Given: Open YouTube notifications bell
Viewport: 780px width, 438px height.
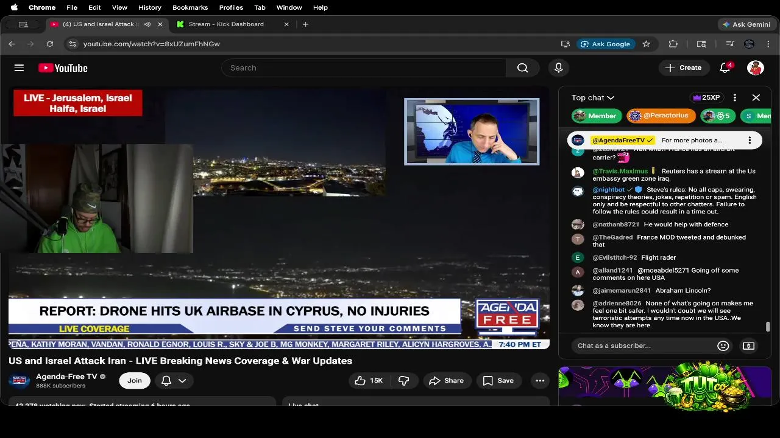Looking at the screenshot, I should 725,68.
